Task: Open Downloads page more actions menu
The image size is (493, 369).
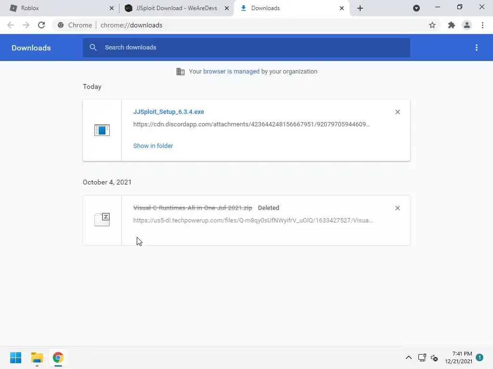Action: (x=477, y=48)
